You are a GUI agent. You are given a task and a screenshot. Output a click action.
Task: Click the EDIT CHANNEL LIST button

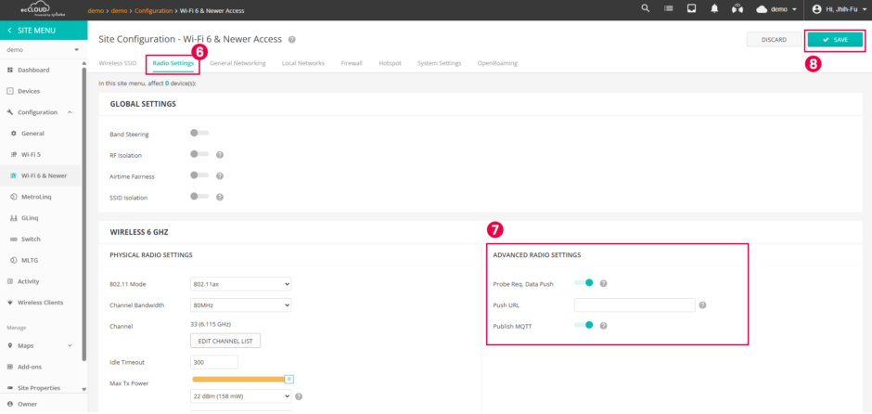pyautogui.click(x=225, y=342)
